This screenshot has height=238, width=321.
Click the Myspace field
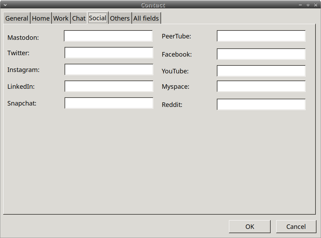261,86
